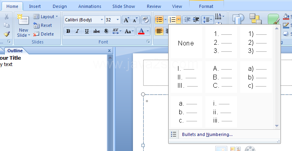Toggle Align Text Left

[159, 31]
